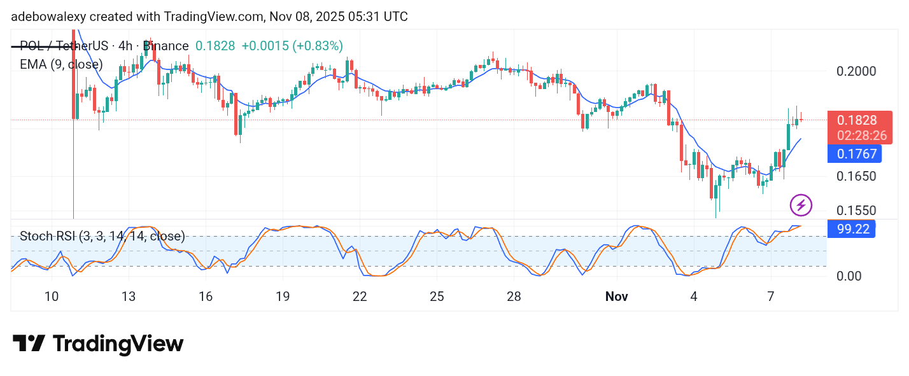Click the 0.2000 price axis label
The image size is (909, 376).
coord(857,71)
